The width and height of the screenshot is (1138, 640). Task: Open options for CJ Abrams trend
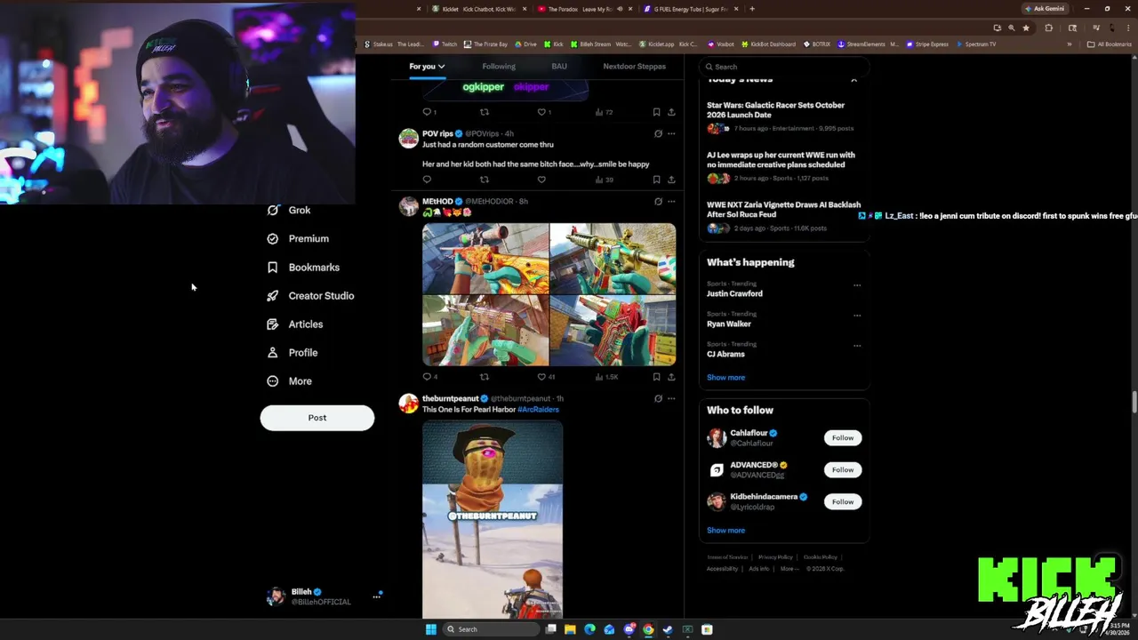point(857,346)
